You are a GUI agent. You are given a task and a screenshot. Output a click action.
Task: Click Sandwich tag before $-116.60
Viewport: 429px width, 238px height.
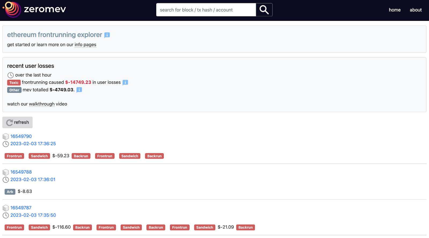[x=39, y=227]
